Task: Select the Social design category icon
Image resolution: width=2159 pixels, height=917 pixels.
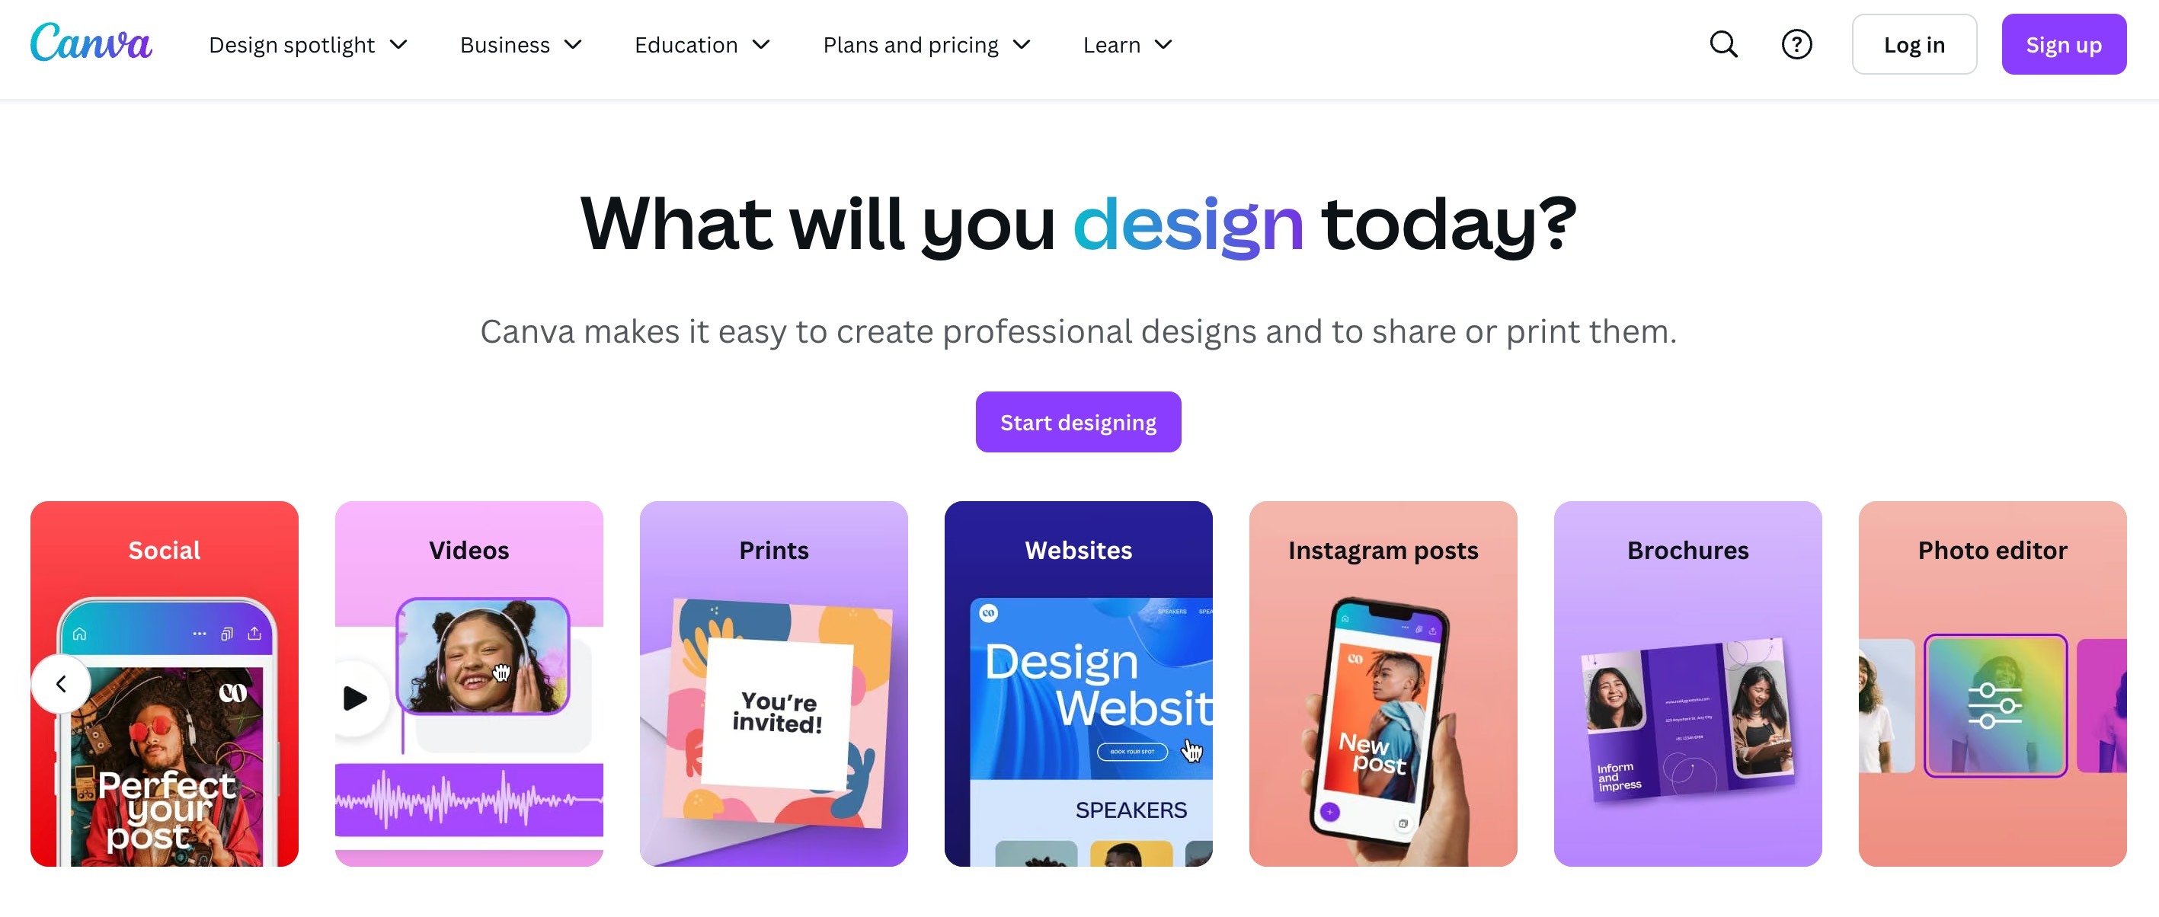Action: tap(164, 684)
